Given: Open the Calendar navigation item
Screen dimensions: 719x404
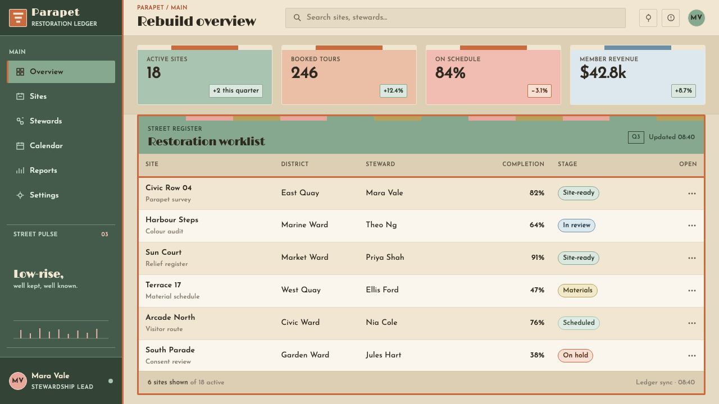Looking at the screenshot, I should pyautogui.click(x=61, y=146).
